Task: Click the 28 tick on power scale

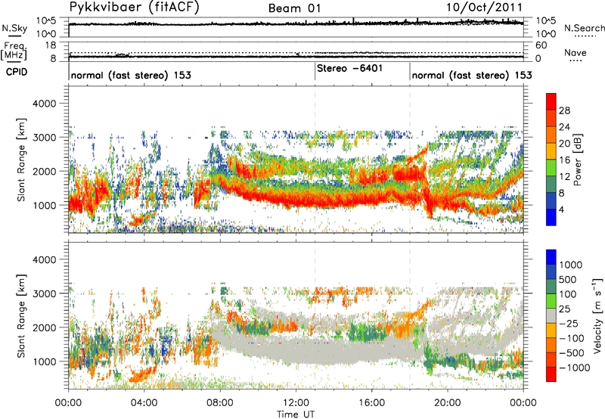Action: pyautogui.click(x=564, y=110)
